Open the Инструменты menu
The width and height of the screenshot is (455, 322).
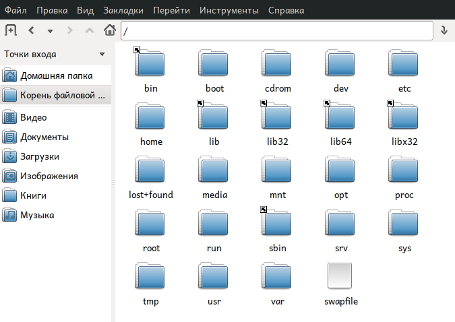(229, 10)
